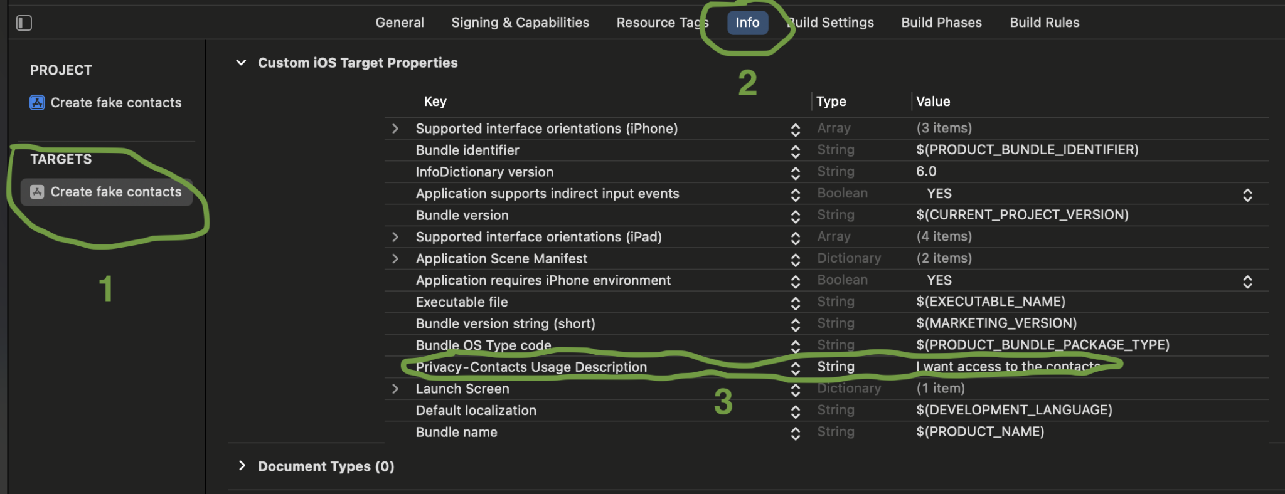Open the type stepper next to Bundle identifier
The image size is (1285, 494).
pyautogui.click(x=795, y=150)
